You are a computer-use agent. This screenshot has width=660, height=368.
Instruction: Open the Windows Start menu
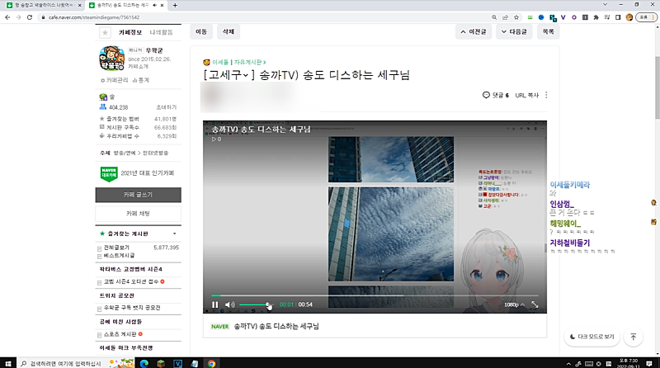pos(7,362)
